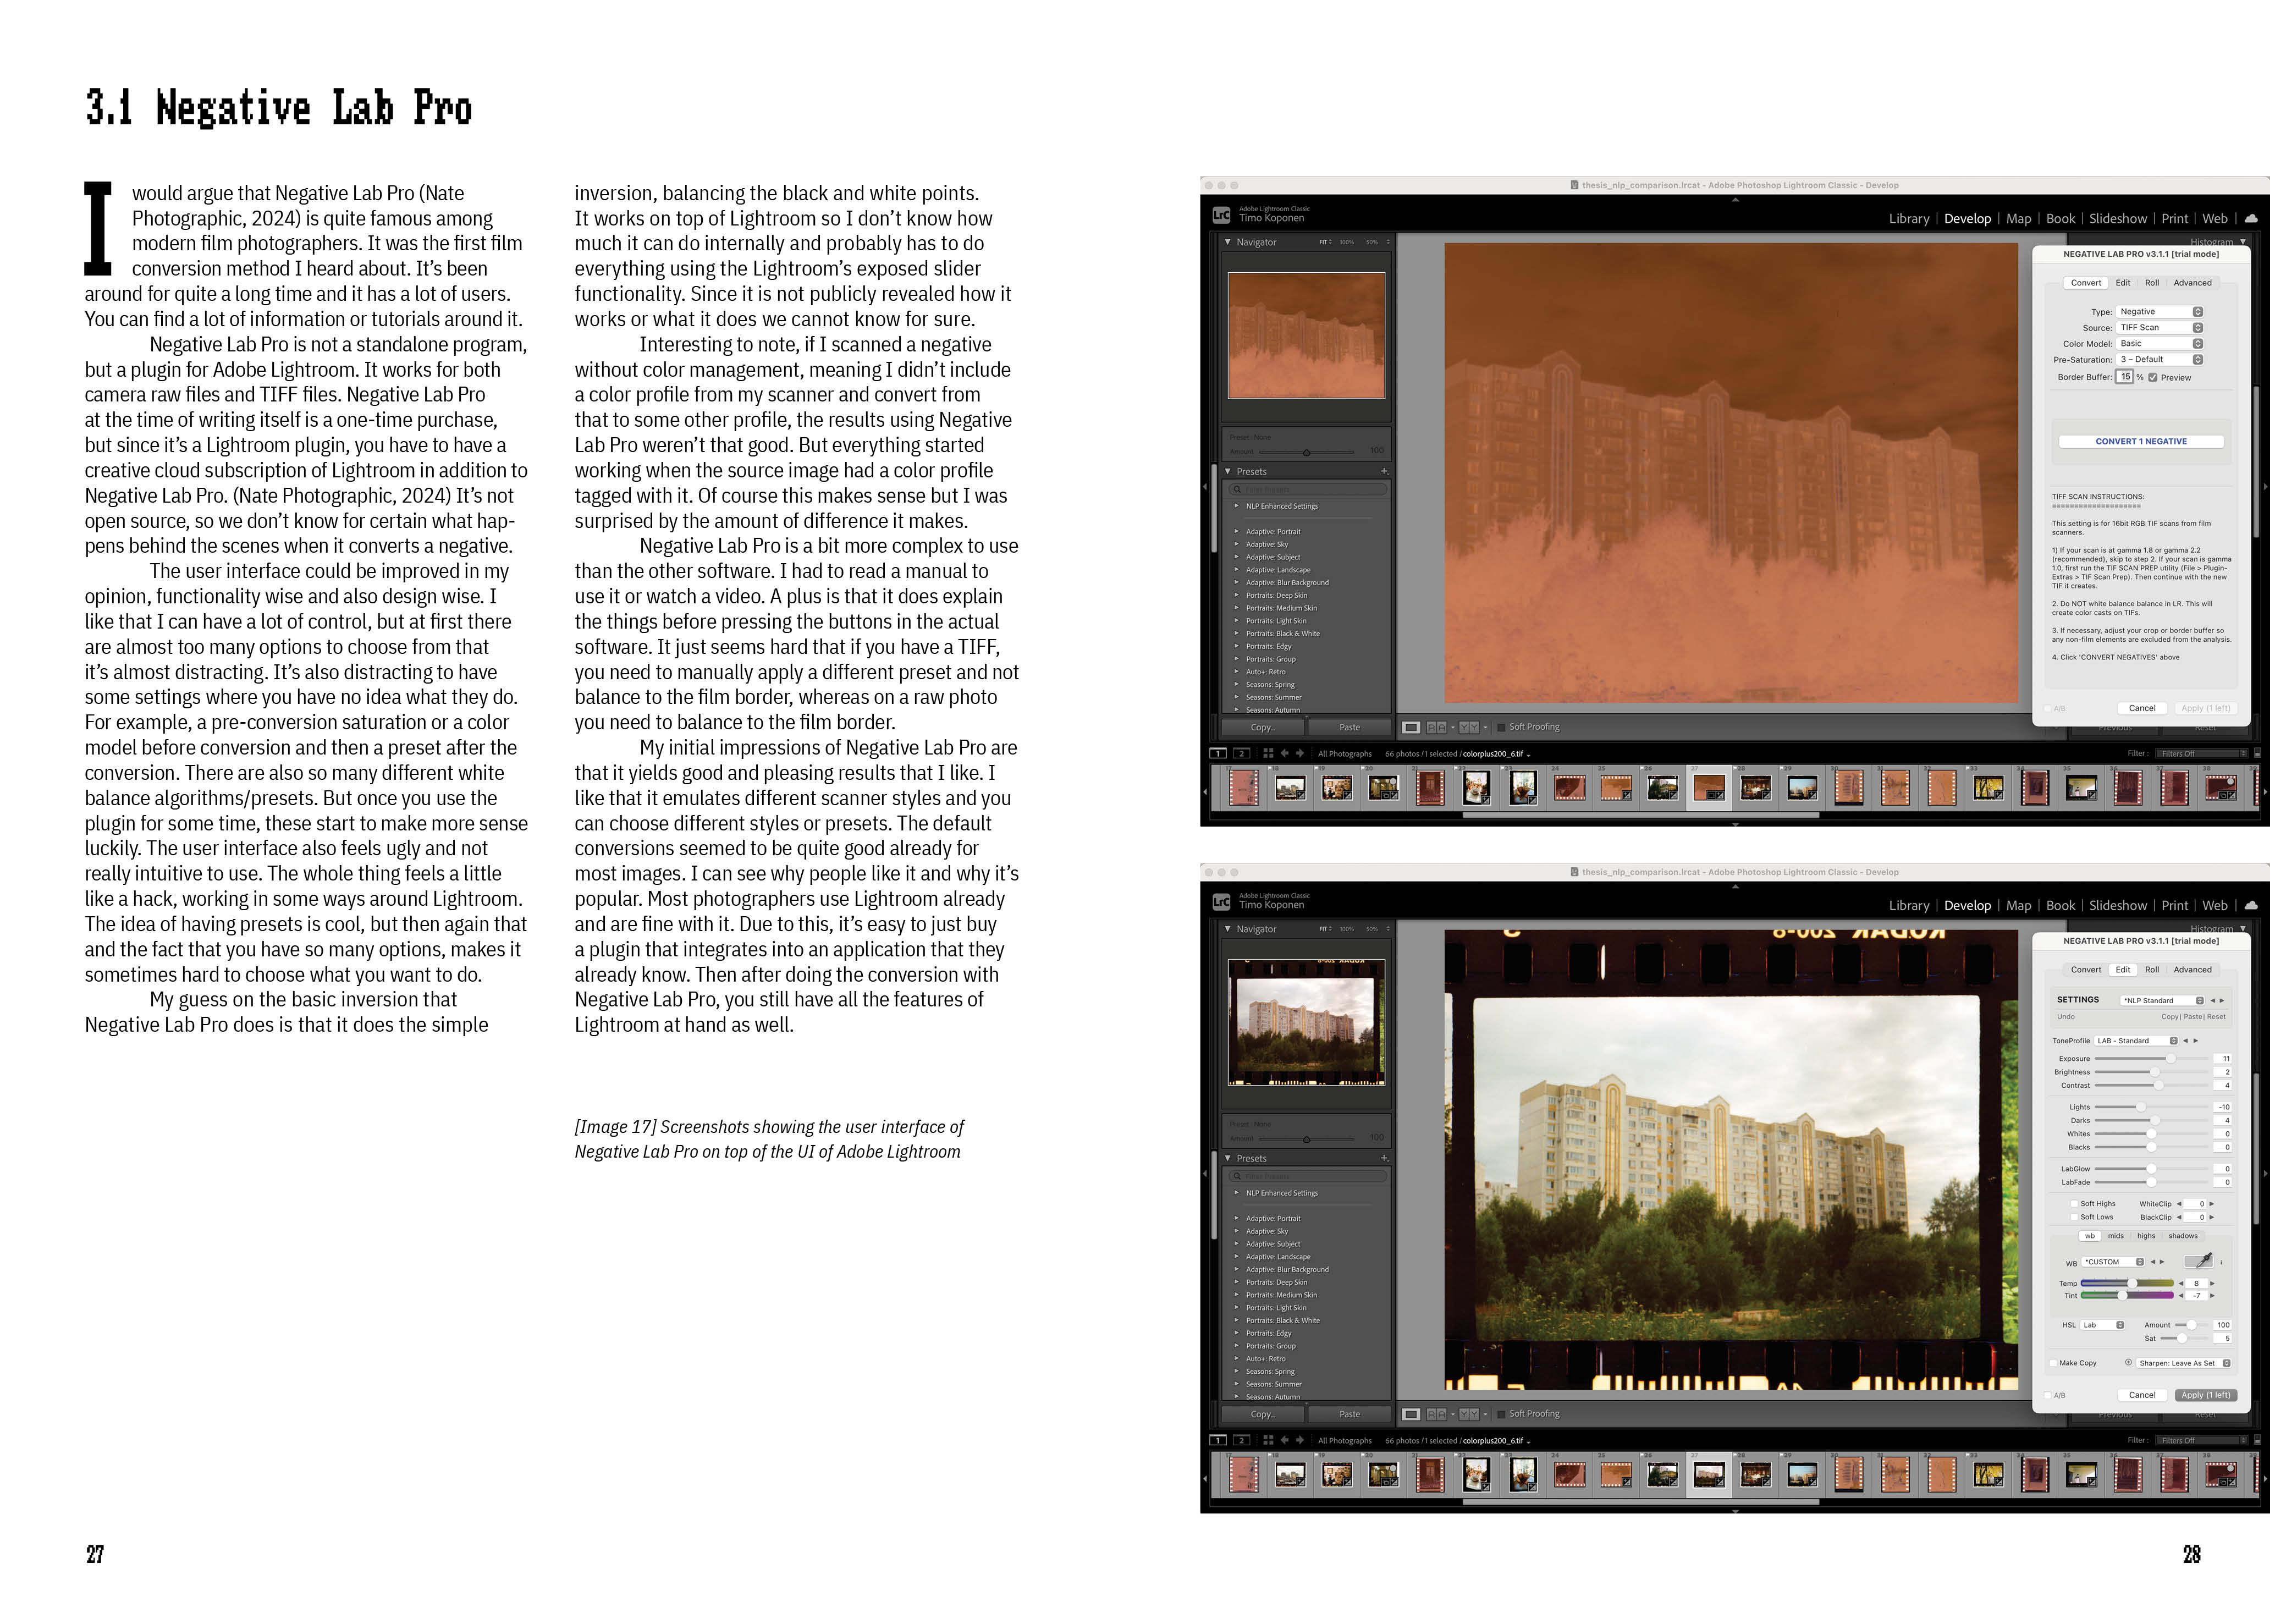Screen dimensions: 2286x1624
Task: Switch to Edit tab in upper NLP dialog
Action: click(x=2123, y=283)
